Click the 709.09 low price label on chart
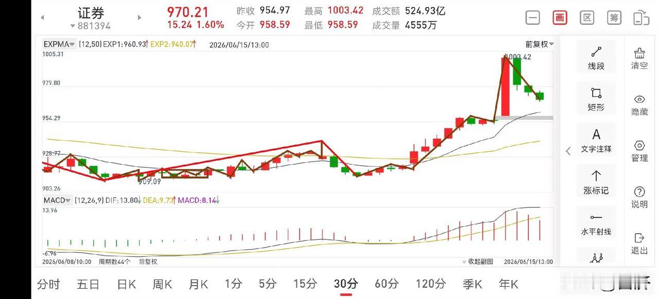 pyautogui.click(x=149, y=181)
